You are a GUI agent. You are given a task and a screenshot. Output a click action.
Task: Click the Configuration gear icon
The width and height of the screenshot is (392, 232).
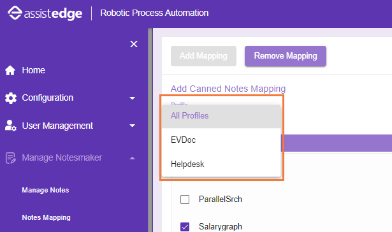(10, 98)
